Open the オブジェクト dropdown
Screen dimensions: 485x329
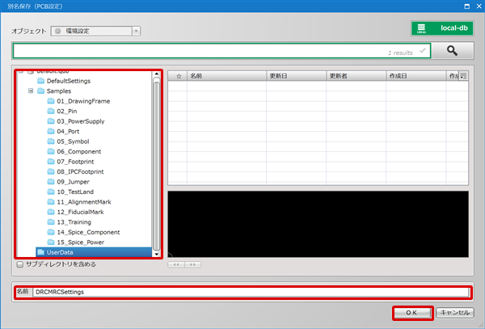pos(95,31)
